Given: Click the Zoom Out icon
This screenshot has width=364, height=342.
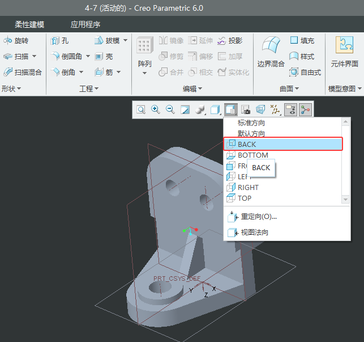Looking at the screenshot, I should (x=170, y=109).
